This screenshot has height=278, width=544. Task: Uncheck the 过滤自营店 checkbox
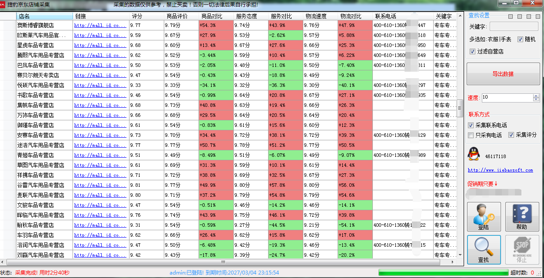tap(473, 51)
